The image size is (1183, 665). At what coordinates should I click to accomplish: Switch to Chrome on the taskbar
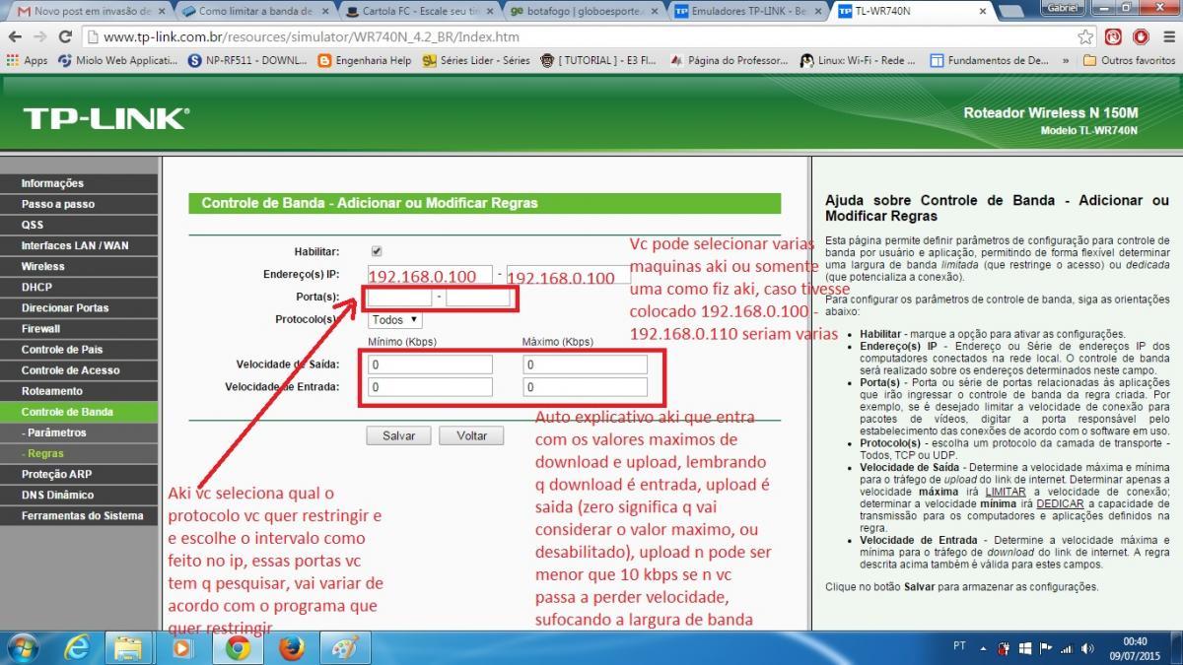[x=237, y=647]
